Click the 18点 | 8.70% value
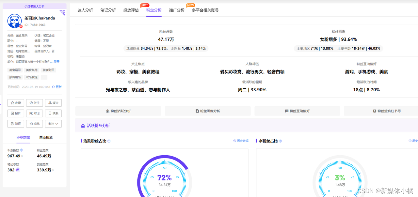This screenshot has width=418, height=197. click(366, 90)
